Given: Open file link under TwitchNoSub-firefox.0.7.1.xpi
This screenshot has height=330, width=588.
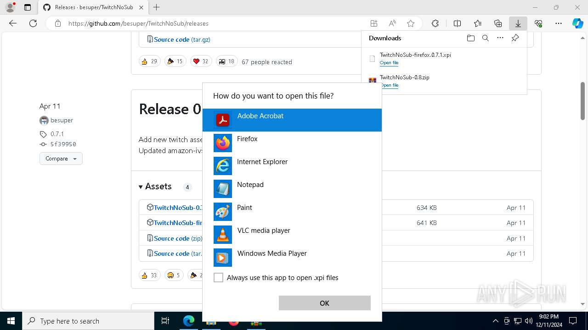Looking at the screenshot, I should (389, 63).
